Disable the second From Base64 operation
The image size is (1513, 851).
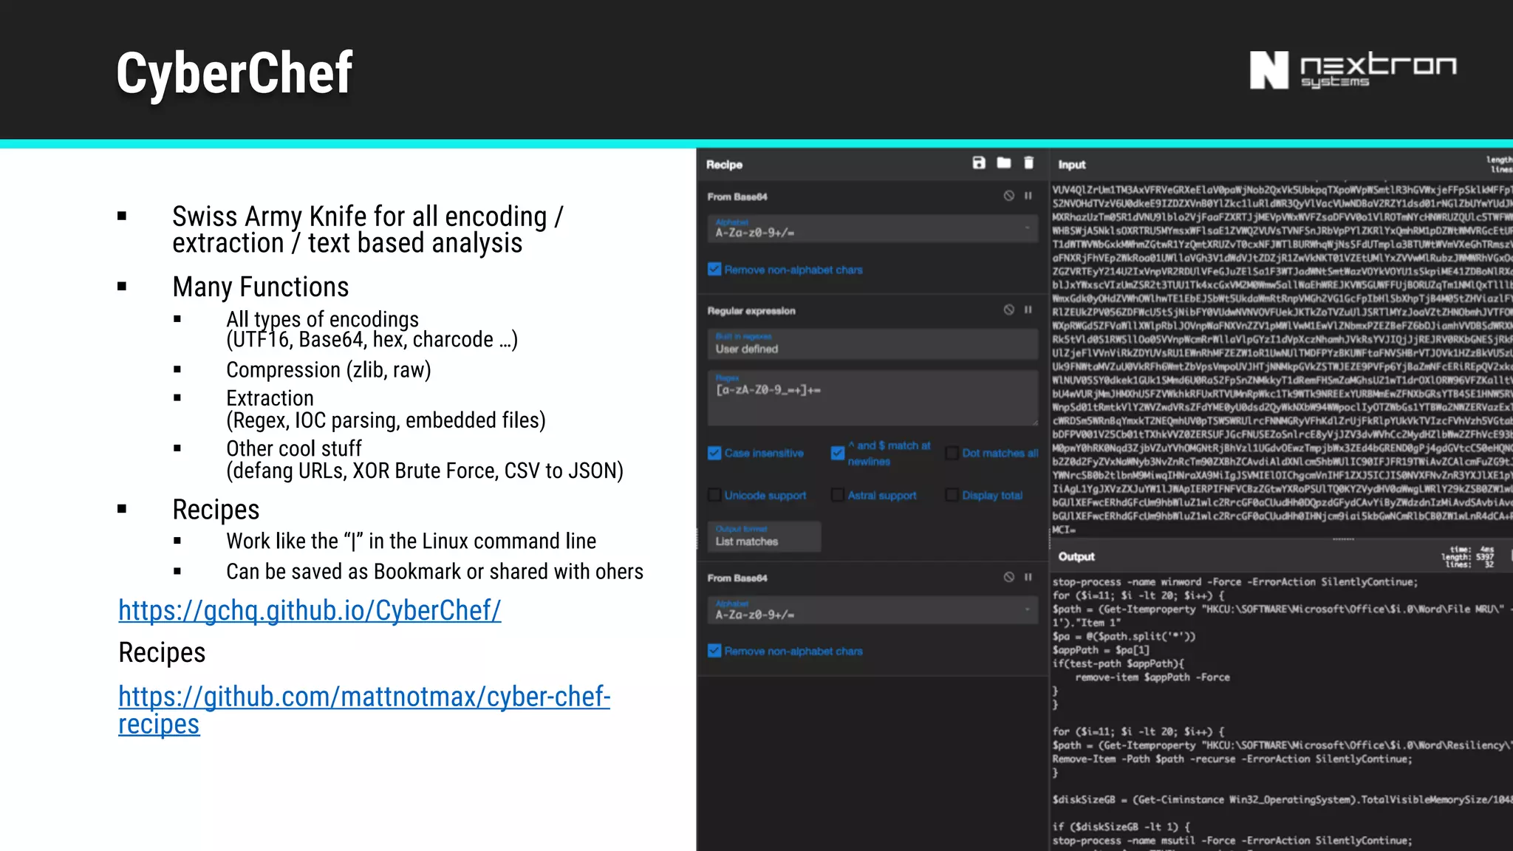pos(1009,577)
